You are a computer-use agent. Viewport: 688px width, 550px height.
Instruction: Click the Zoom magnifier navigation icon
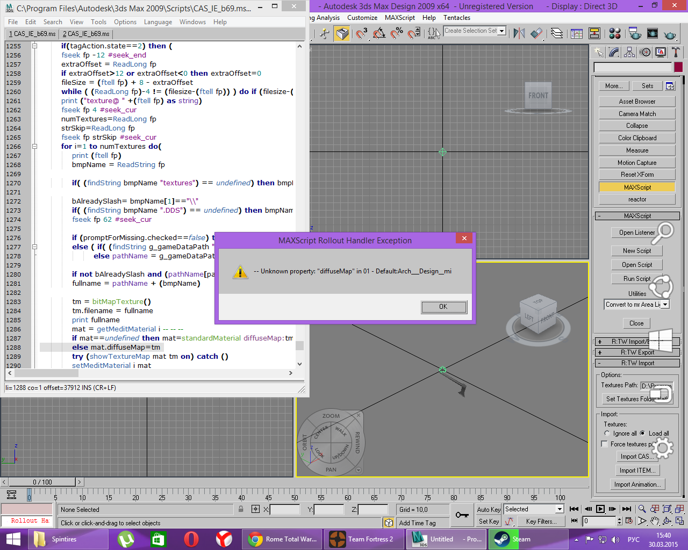click(x=642, y=509)
